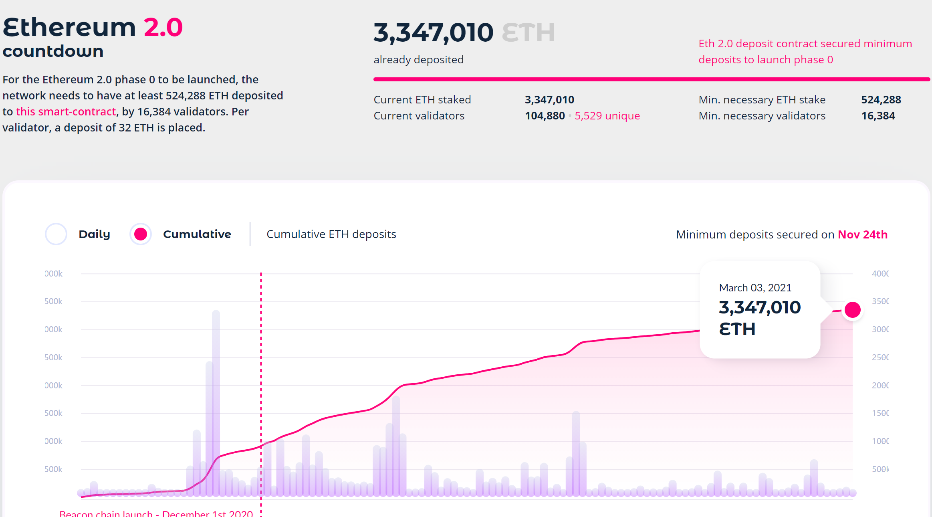Click the large '3,347,010 ETH' headline

pos(464,32)
